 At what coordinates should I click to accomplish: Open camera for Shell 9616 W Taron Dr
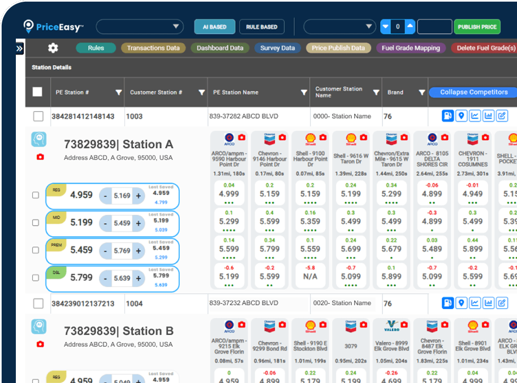click(363, 137)
